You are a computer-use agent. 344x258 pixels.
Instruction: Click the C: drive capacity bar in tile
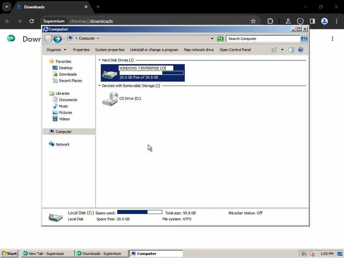click(x=152, y=73)
